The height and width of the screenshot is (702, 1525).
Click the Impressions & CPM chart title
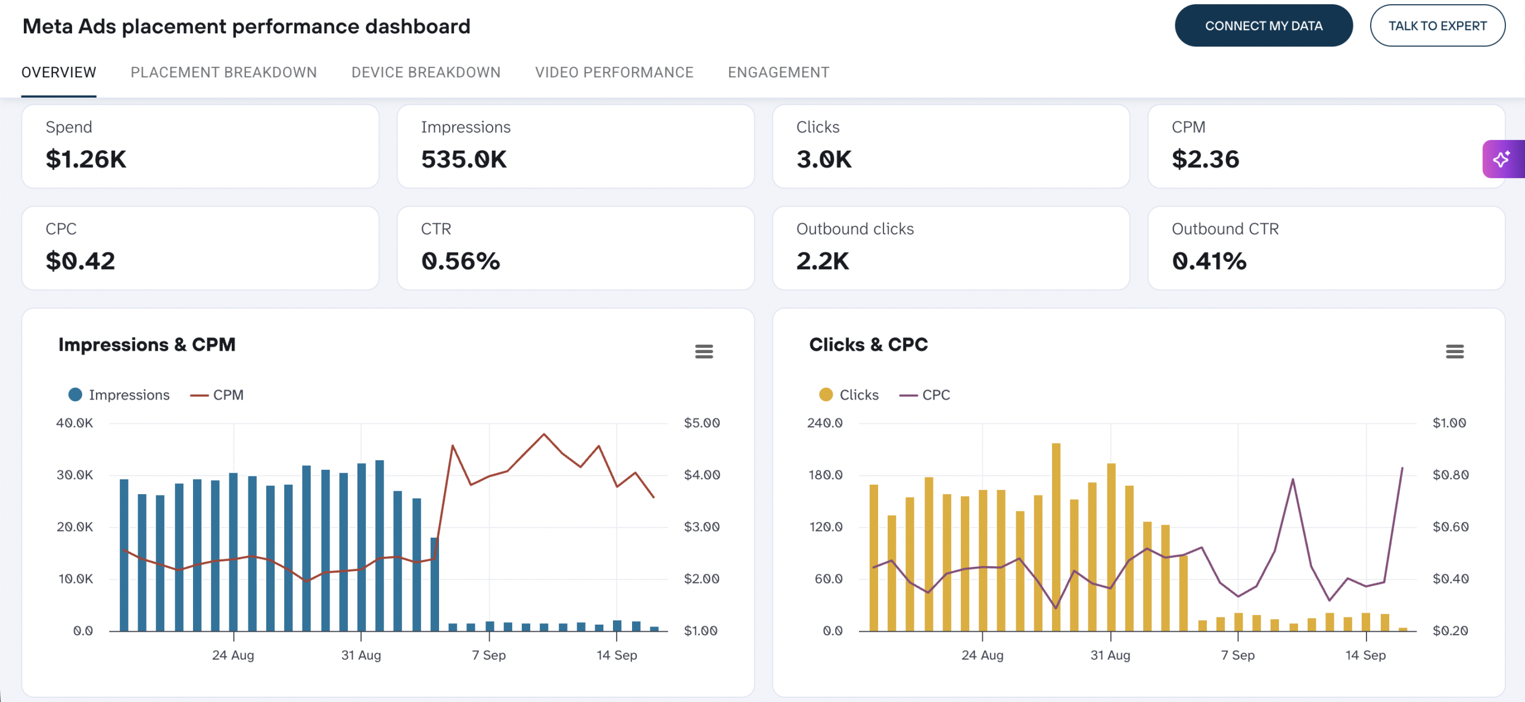(x=147, y=345)
